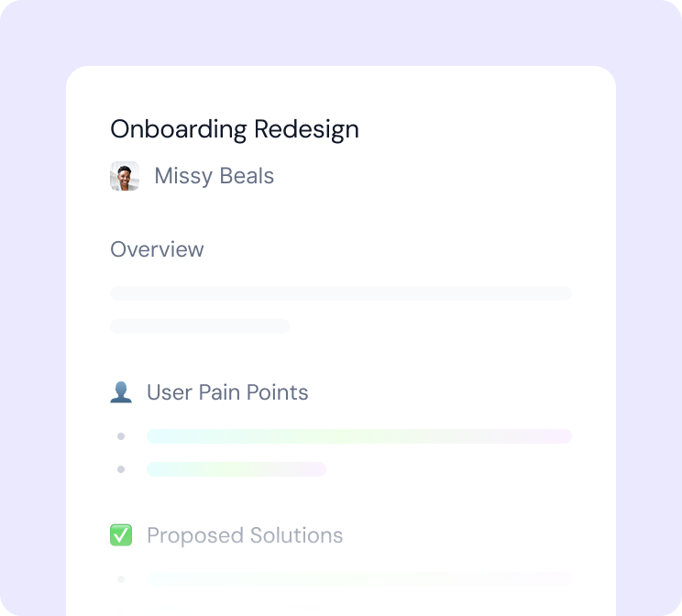Click Missy Beals' profile avatar
This screenshot has height=616, width=682.
pyautogui.click(x=125, y=176)
